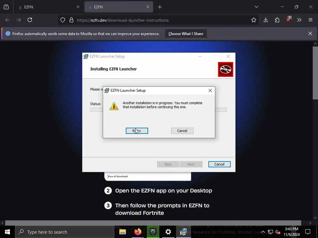Screen dimensions: 318x238
Task: Click the Show all downloads link
Action: tap(118, 176)
